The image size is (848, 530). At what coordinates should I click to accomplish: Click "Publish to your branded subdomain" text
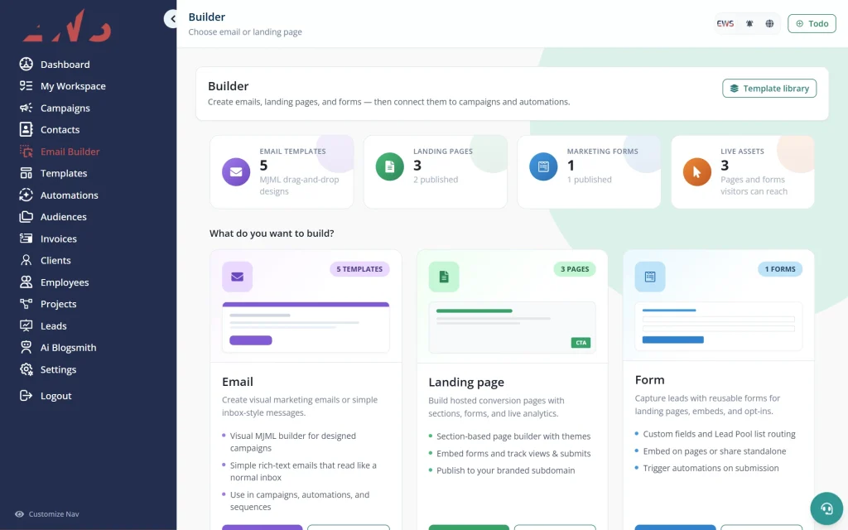tap(506, 470)
